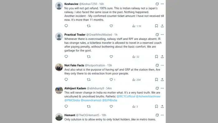Reply to Not Fake Facts tweet

(66, 80)
